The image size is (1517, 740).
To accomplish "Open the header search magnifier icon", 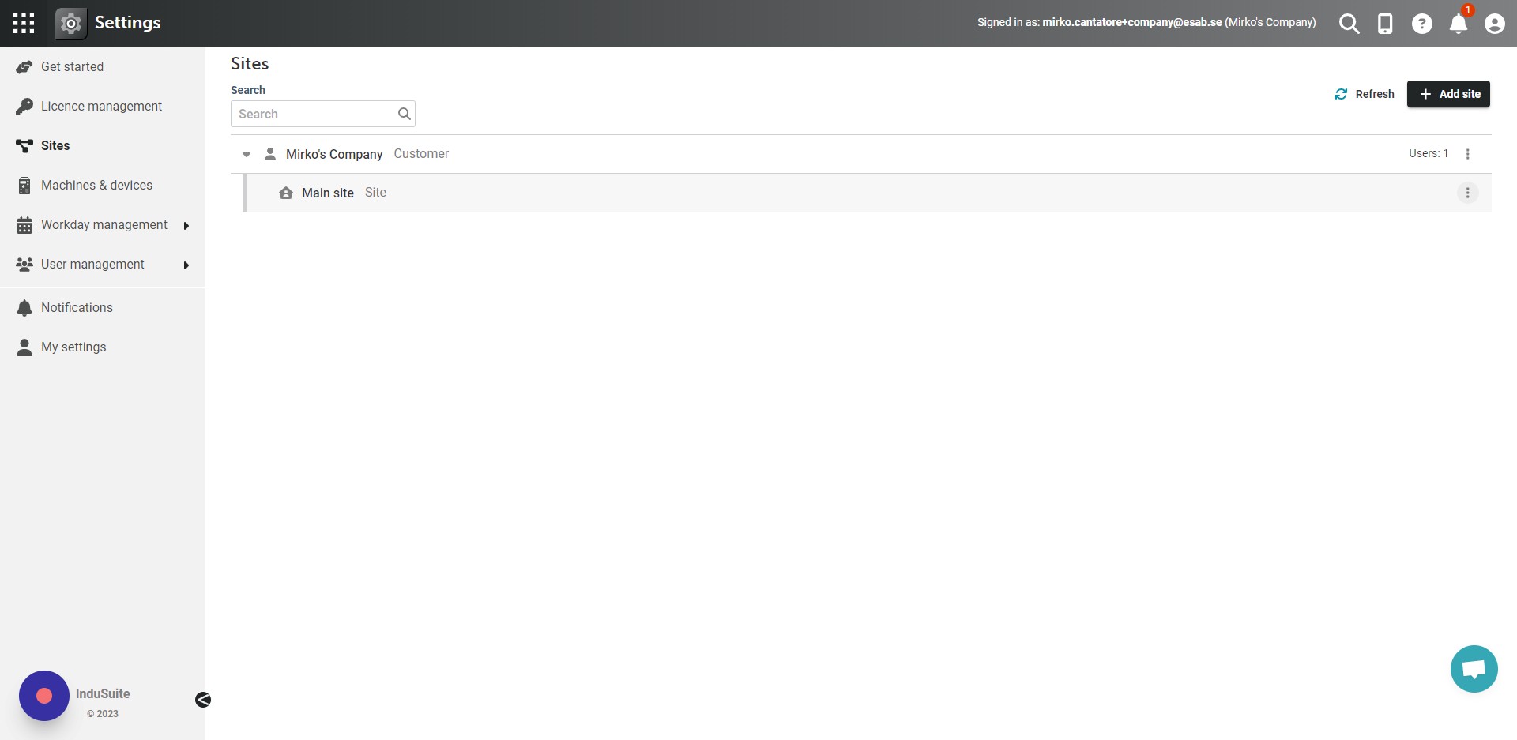I will (x=1349, y=24).
